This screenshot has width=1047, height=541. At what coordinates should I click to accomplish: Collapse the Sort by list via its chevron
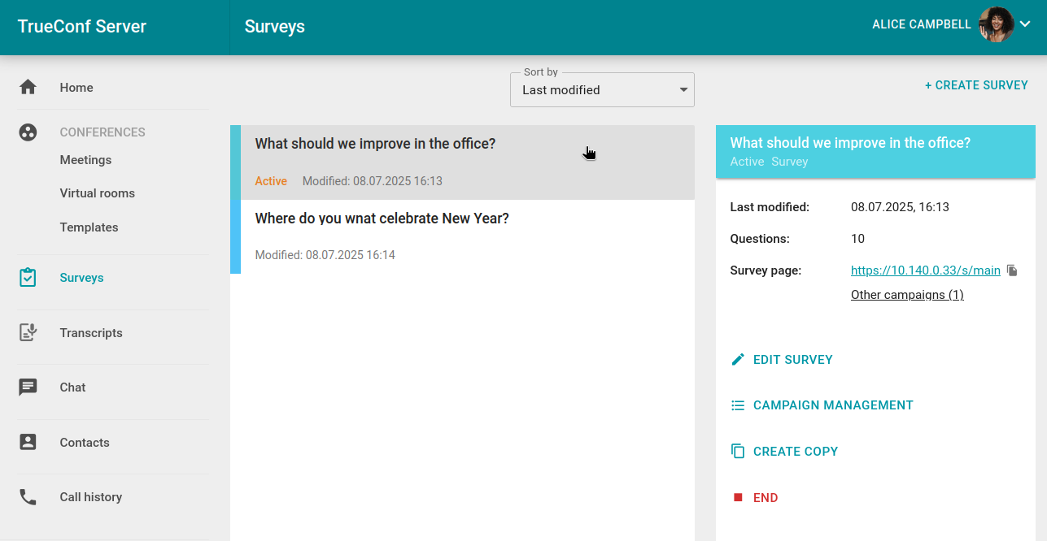tap(683, 89)
